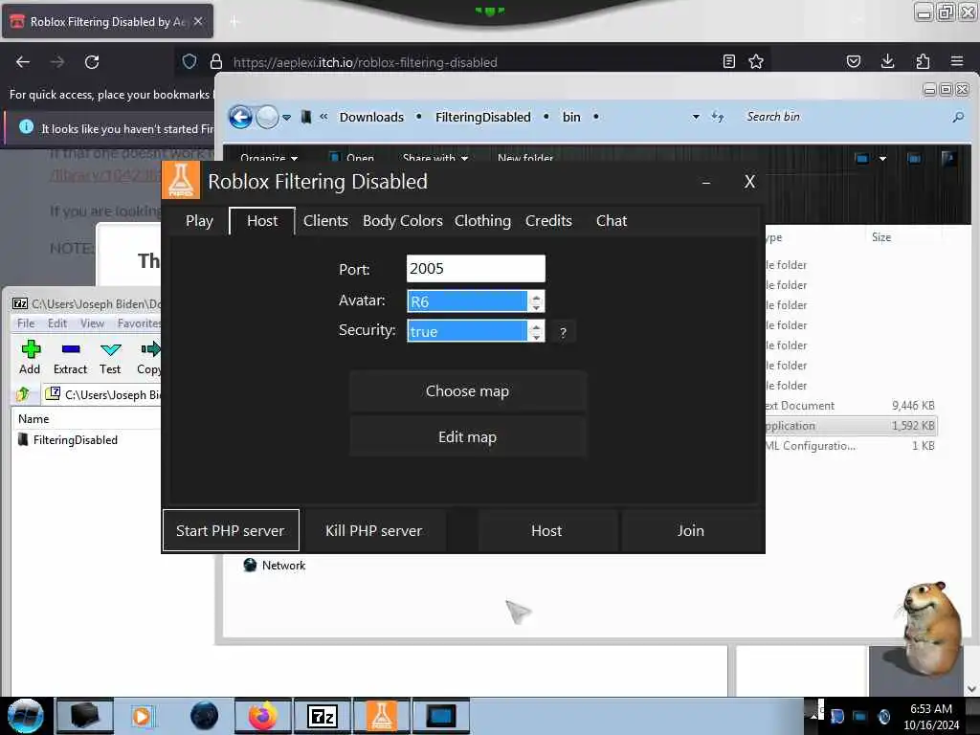The height and width of the screenshot is (735, 980).
Task: Open the Security true selector box
Action: (467, 331)
